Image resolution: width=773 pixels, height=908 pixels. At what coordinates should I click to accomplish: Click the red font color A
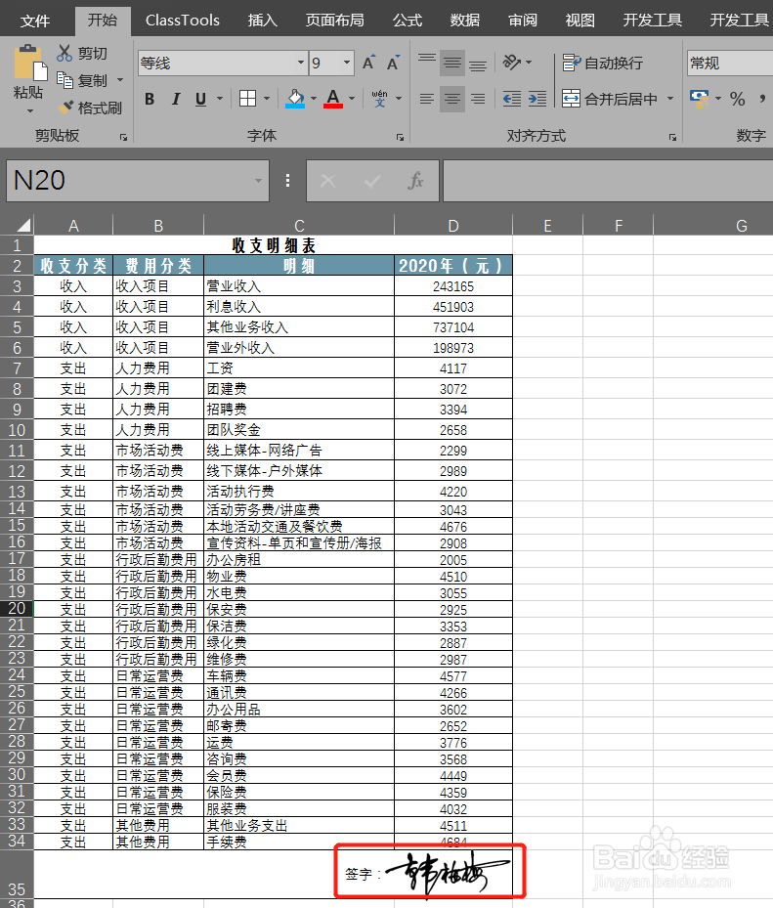tap(333, 99)
